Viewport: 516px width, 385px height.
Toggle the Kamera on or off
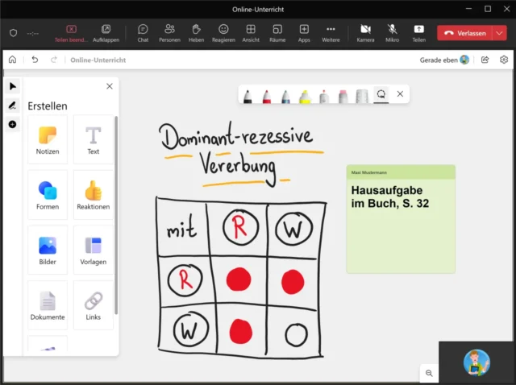coord(365,32)
